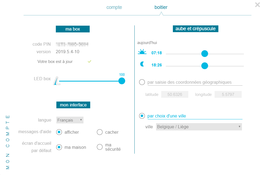Close the settings panel with the X
Viewport: 262px width, 175px height.
click(x=257, y=5)
